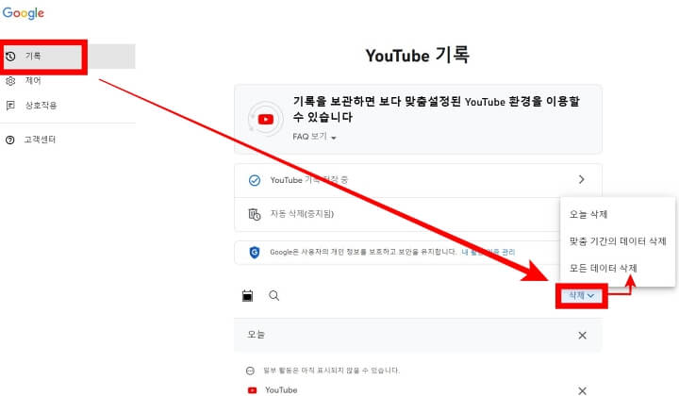
Task: Click the YouTube 기록 page heading
Action: pyautogui.click(x=418, y=56)
